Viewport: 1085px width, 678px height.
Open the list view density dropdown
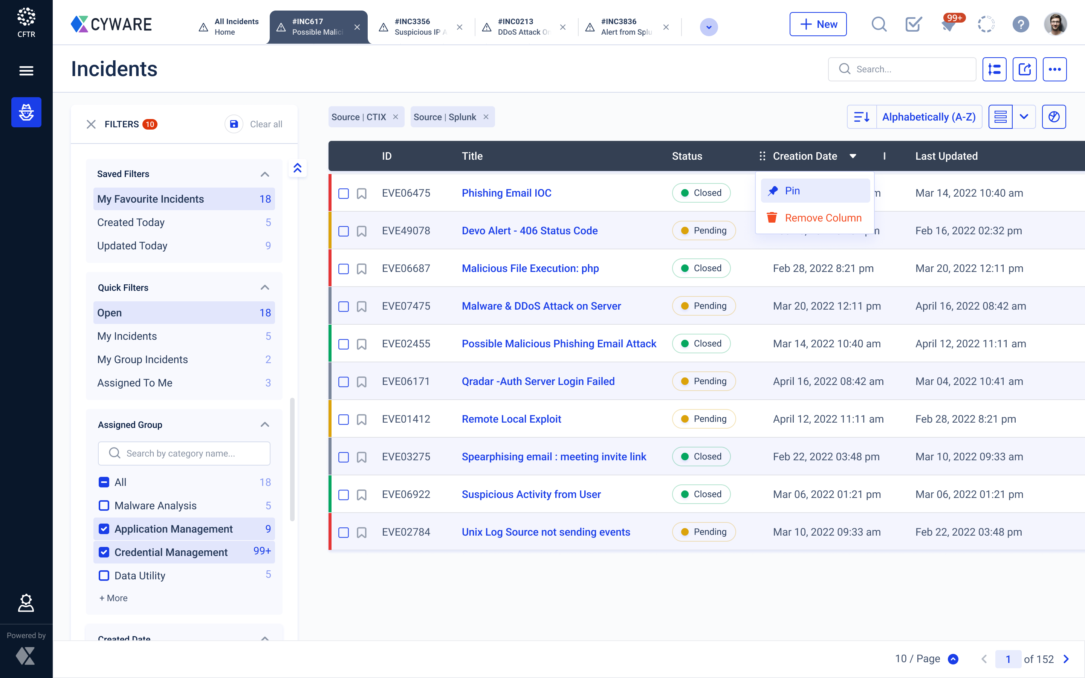[x=1024, y=117]
